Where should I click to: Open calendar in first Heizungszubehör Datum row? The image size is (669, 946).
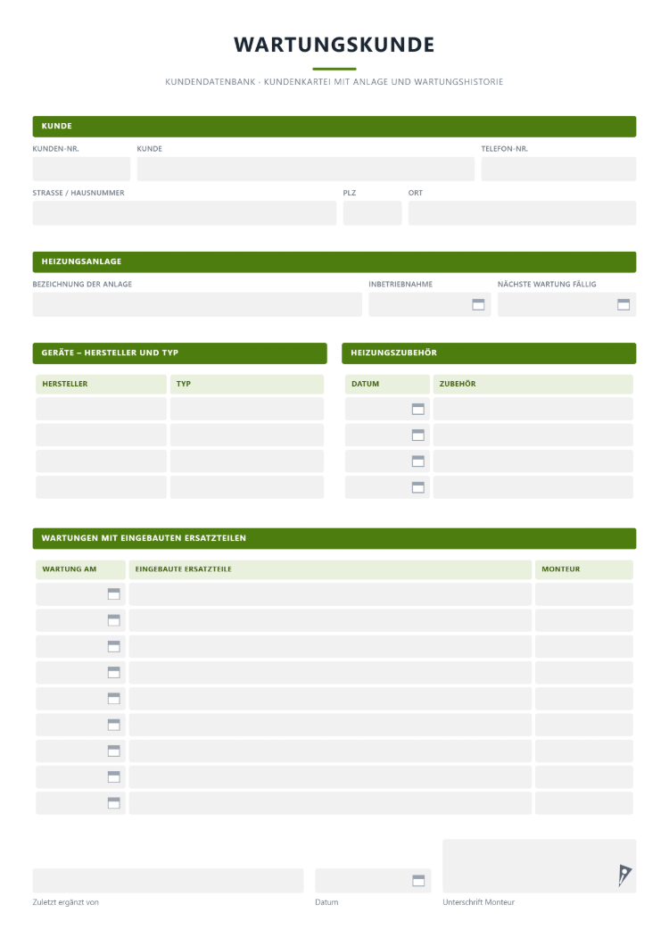point(417,409)
